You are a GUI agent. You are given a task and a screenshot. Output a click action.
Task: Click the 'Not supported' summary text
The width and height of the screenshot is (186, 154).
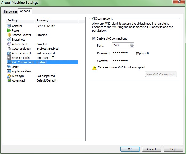point(46,76)
